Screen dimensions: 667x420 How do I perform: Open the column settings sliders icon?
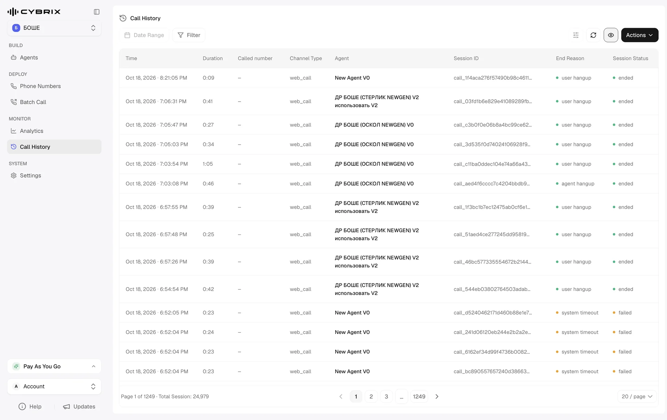click(x=576, y=35)
